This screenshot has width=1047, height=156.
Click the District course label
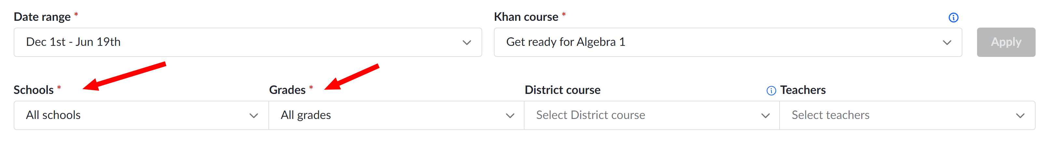563,90
